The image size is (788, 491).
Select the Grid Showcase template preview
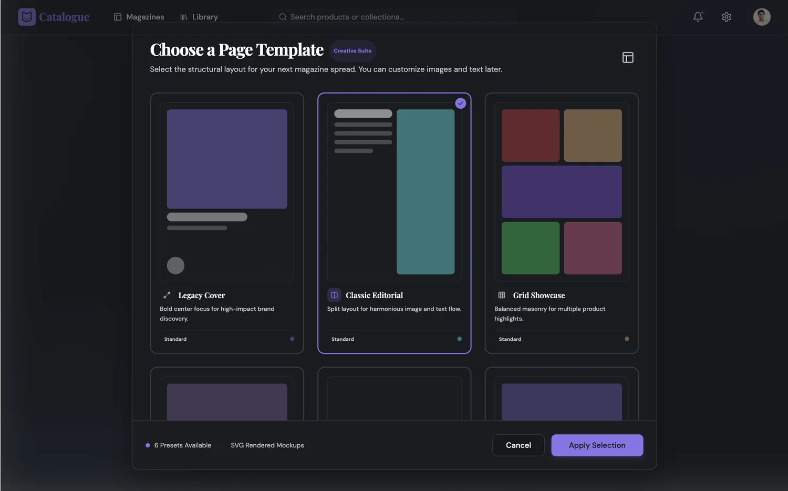coord(562,192)
